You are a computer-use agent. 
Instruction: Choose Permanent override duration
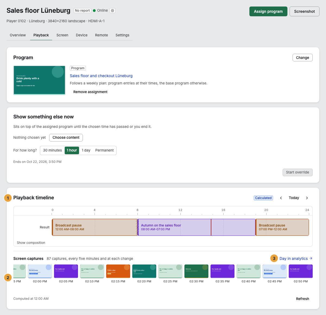[x=104, y=150]
